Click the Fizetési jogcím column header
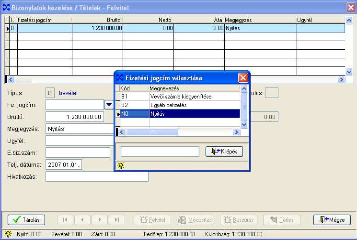The image size is (357, 240). pos(45,20)
